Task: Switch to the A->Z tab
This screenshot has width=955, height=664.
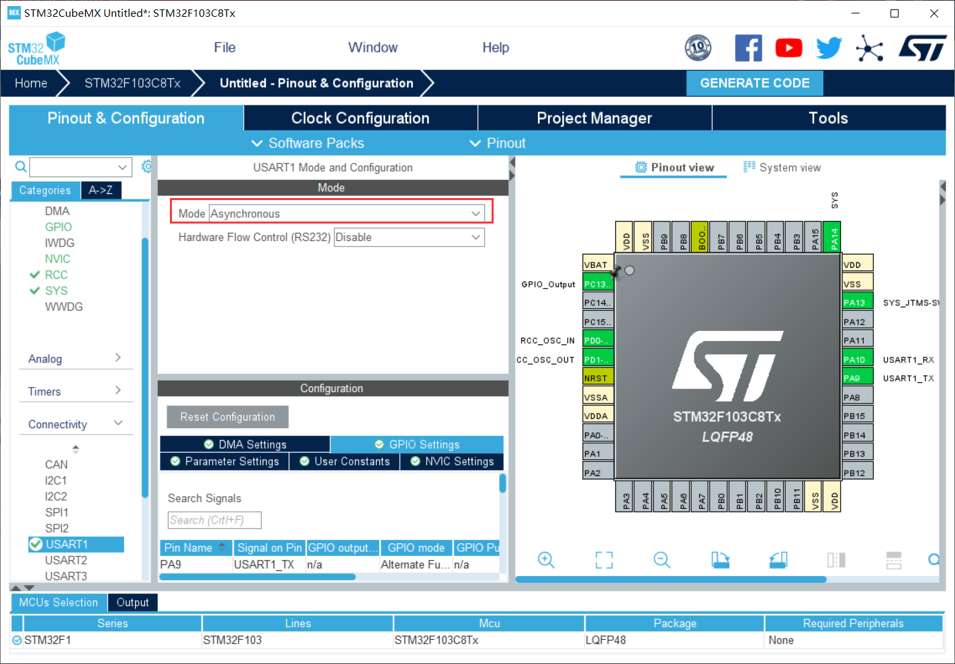Action: [x=101, y=190]
